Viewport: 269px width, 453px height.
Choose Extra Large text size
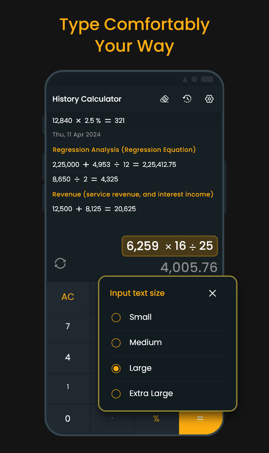116,394
